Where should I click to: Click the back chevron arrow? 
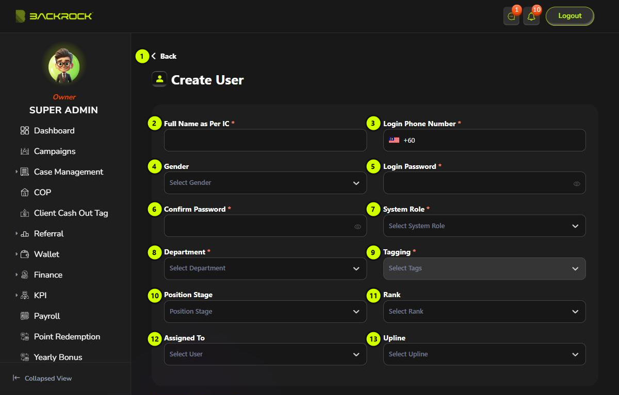coord(154,56)
